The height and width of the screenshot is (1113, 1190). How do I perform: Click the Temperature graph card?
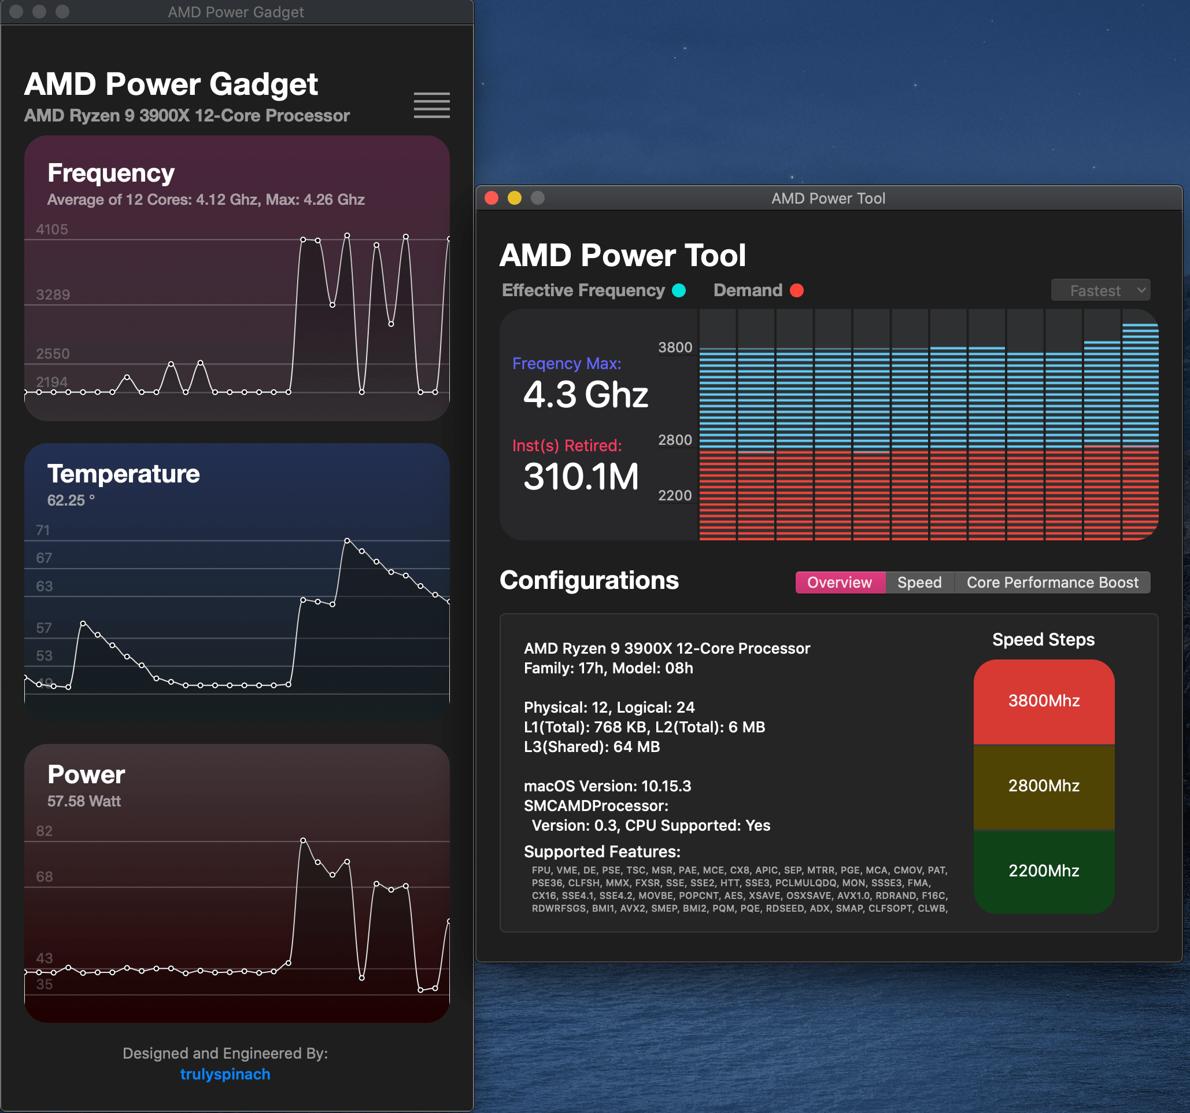(237, 581)
